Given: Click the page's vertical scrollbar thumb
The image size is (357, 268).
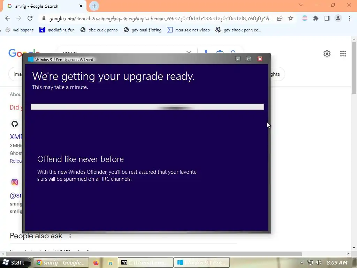Looking at the screenshot, I should 354,68.
